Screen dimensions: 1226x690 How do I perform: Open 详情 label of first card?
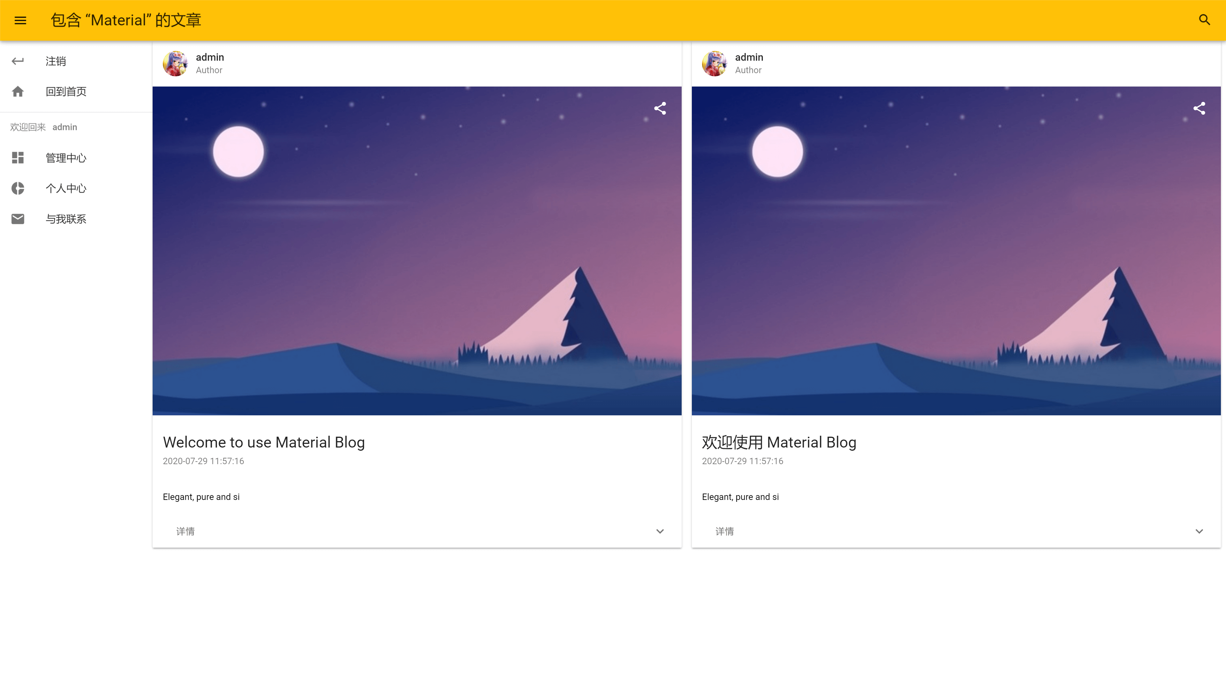tap(185, 532)
